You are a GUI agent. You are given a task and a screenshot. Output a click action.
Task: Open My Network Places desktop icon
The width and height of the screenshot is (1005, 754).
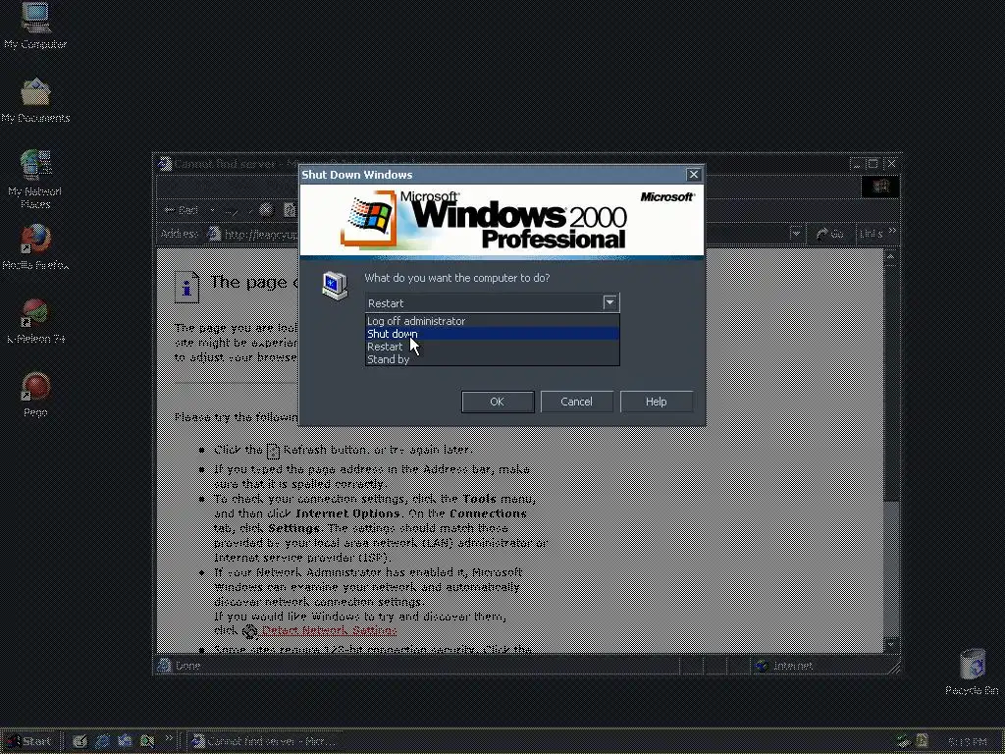35,180
